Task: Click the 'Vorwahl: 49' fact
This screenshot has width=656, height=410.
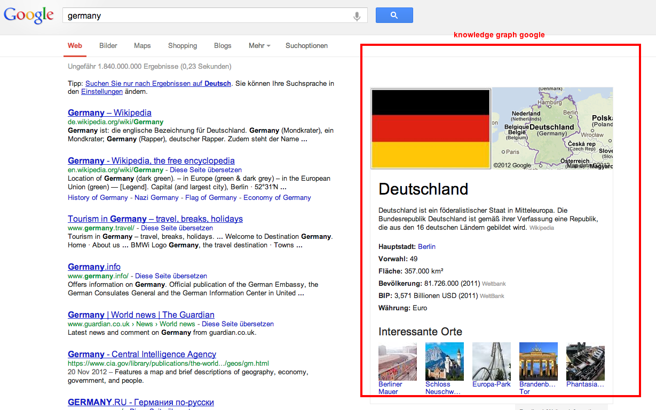Action: tap(398, 259)
